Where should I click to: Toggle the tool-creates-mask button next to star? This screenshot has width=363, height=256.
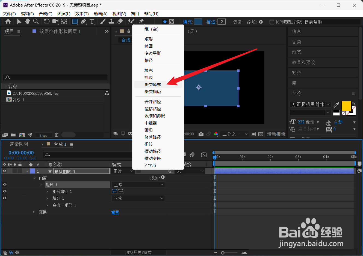pos(172,22)
